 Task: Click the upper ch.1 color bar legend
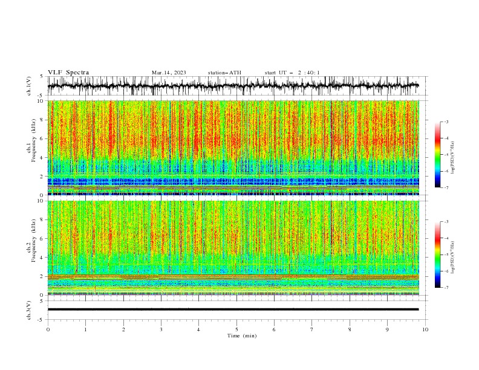tap(438, 155)
